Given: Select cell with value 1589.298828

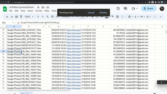Looking at the screenshot, I should [118, 88].
